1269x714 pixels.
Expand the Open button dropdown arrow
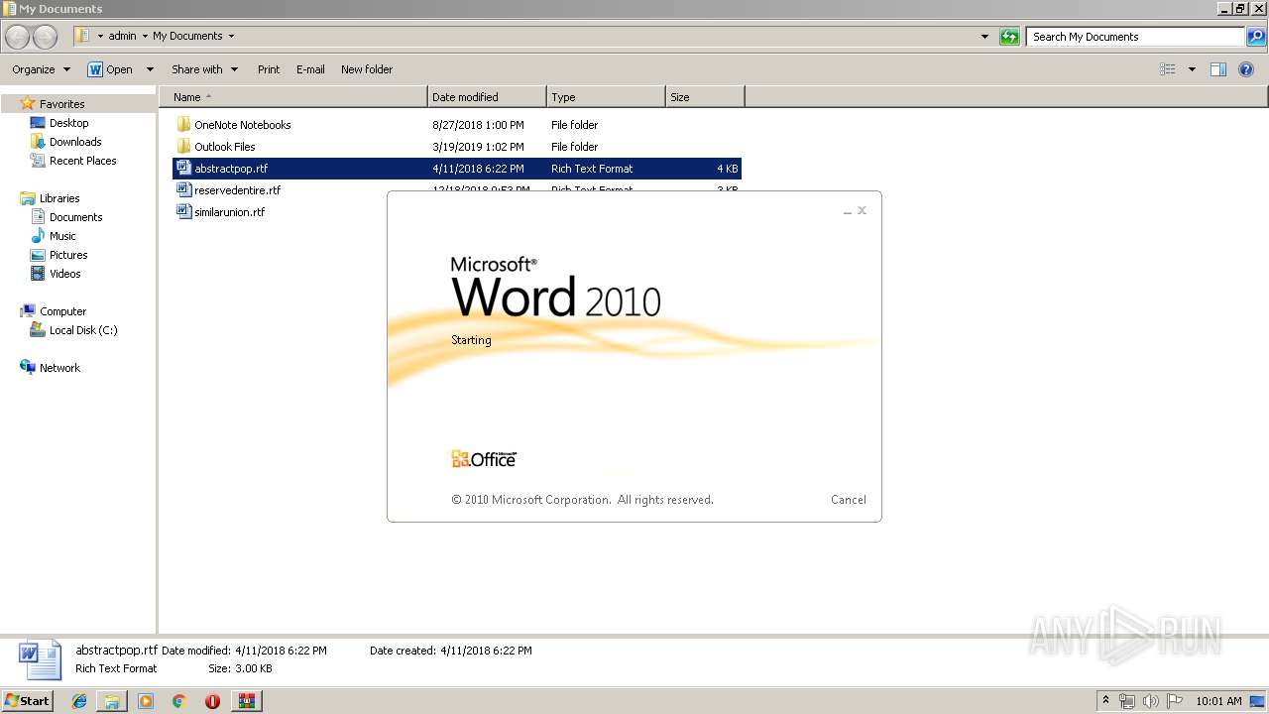(150, 69)
